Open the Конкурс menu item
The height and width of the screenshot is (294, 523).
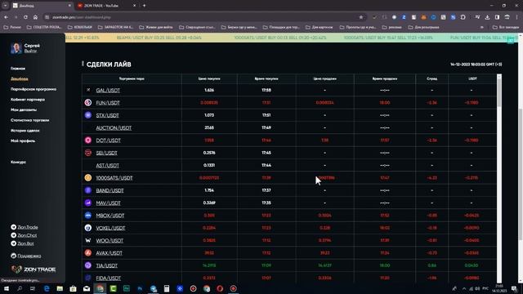click(18, 162)
